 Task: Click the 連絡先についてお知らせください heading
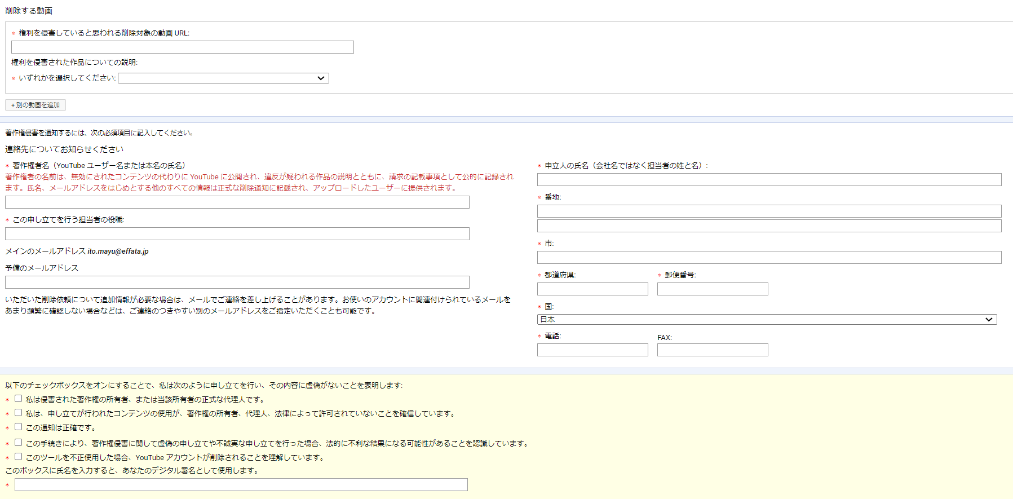pos(64,149)
